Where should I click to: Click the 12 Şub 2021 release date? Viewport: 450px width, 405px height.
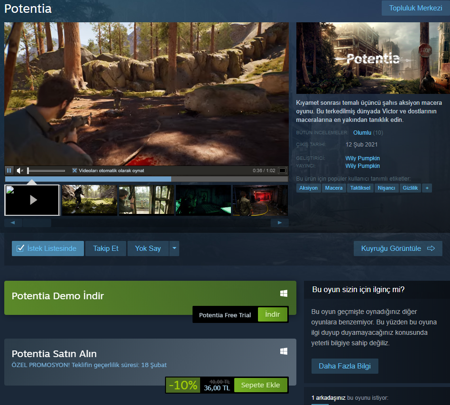pyautogui.click(x=361, y=145)
